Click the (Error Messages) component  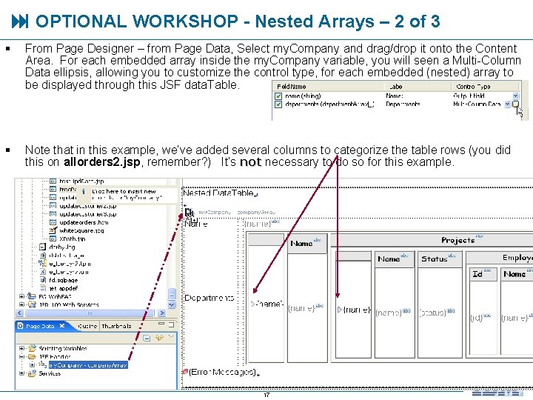coord(222,372)
